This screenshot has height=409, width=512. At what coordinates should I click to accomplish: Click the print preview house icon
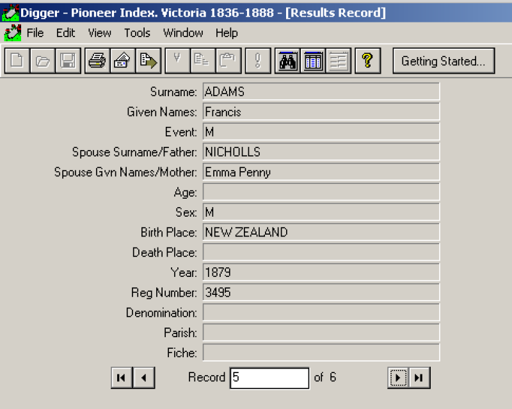click(123, 60)
